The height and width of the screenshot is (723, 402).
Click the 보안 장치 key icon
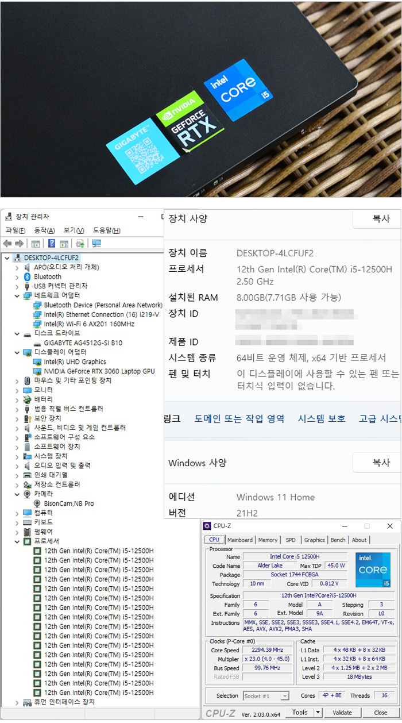pos(27,418)
